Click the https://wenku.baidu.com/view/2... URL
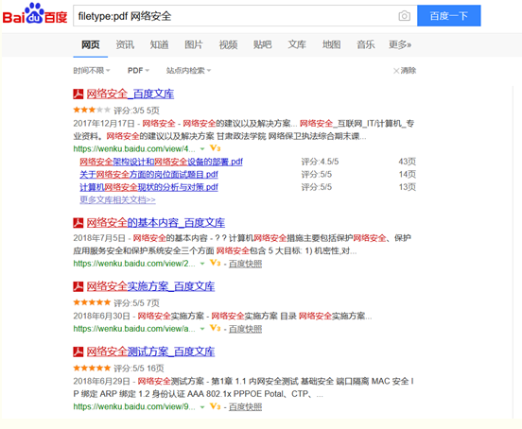 (134, 264)
